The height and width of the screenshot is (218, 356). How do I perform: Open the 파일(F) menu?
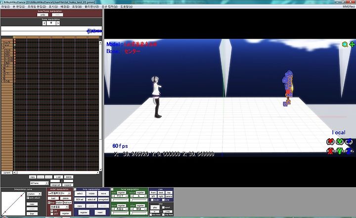pyautogui.click(x=5, y=6)
